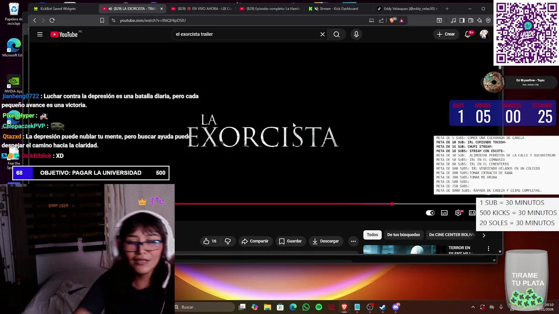Select the Todos filter chip
Viewport: 559px width, 314px height.
(x=373, y=235)
